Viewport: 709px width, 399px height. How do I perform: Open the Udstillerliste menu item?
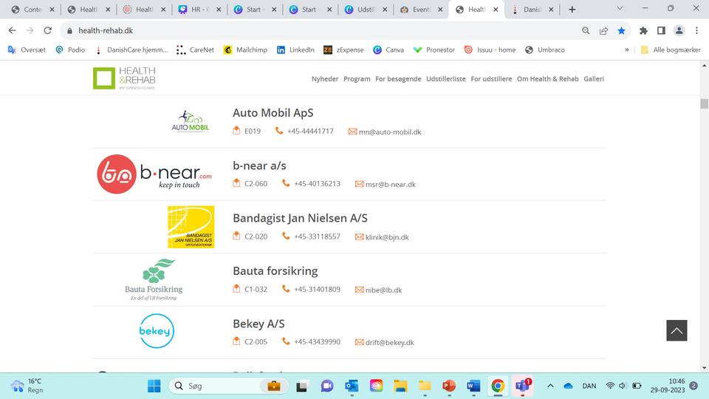click(446, 79)
